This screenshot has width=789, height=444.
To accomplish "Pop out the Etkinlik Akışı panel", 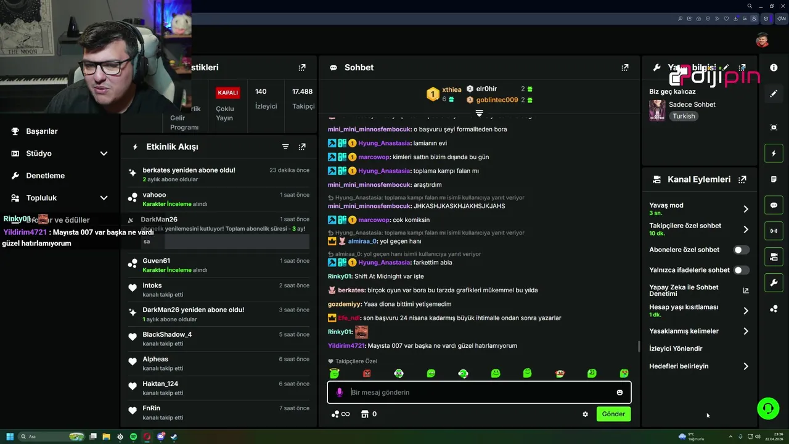I will (x=302, y=147).
